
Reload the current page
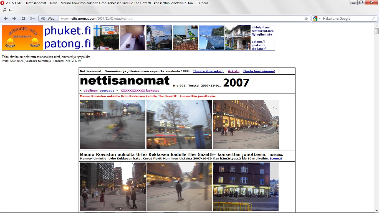(23, 19)
